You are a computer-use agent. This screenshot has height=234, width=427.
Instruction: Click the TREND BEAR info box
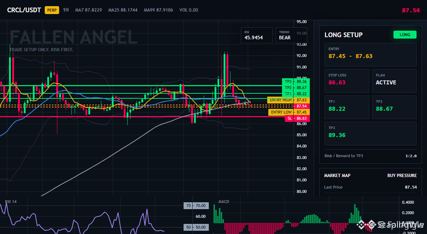click(291, 35)
